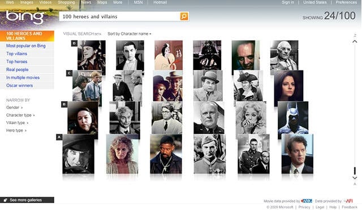The width and height of the screenshot is (362, 210).
Task: Click United States region link
Action: click(x=314, y=2)
